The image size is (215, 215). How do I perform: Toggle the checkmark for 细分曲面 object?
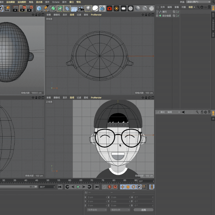[178, 16]
